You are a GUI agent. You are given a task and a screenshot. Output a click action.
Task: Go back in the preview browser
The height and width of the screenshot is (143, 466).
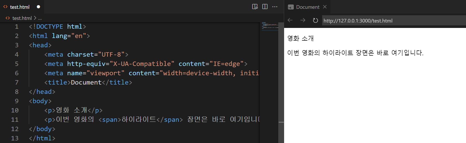[x=290, y=20]
